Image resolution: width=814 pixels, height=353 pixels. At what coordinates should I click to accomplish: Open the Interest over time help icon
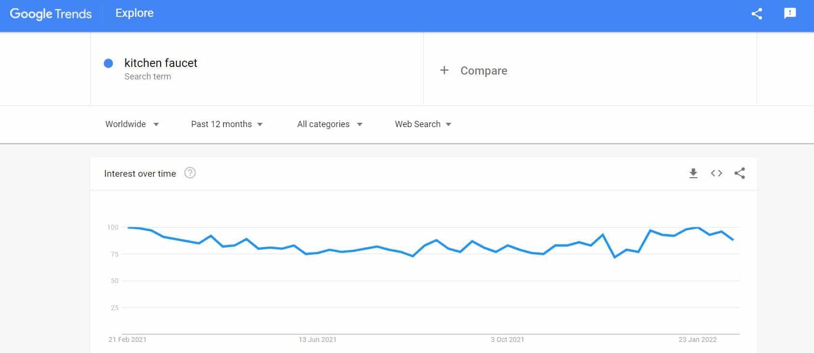190,173
